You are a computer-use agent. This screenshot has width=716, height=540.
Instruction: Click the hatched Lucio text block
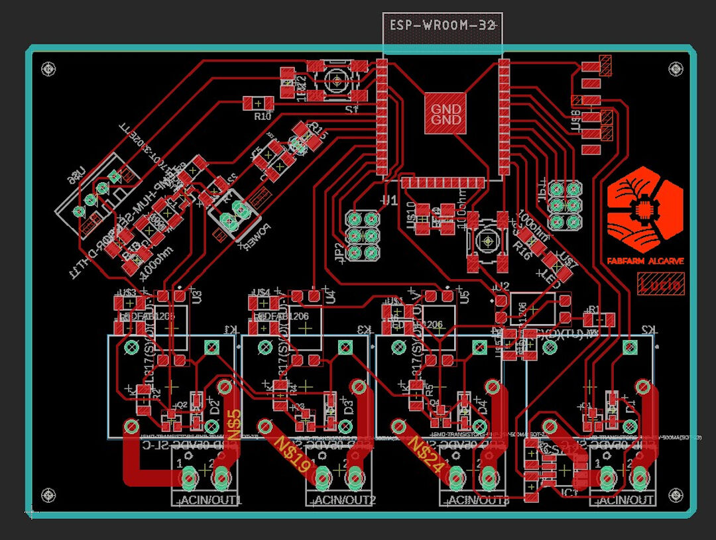pos(661,284)
